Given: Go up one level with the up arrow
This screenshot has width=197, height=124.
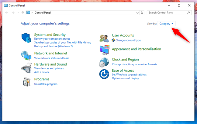Looking at the screenshot, I should coord(23,13).
